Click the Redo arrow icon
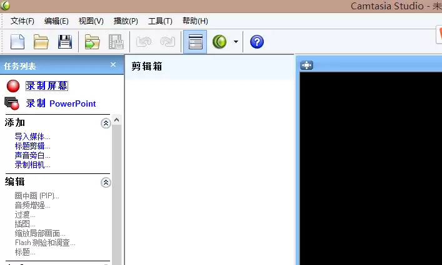This screenshot has width=442, height=265. (x=168, y=42)
